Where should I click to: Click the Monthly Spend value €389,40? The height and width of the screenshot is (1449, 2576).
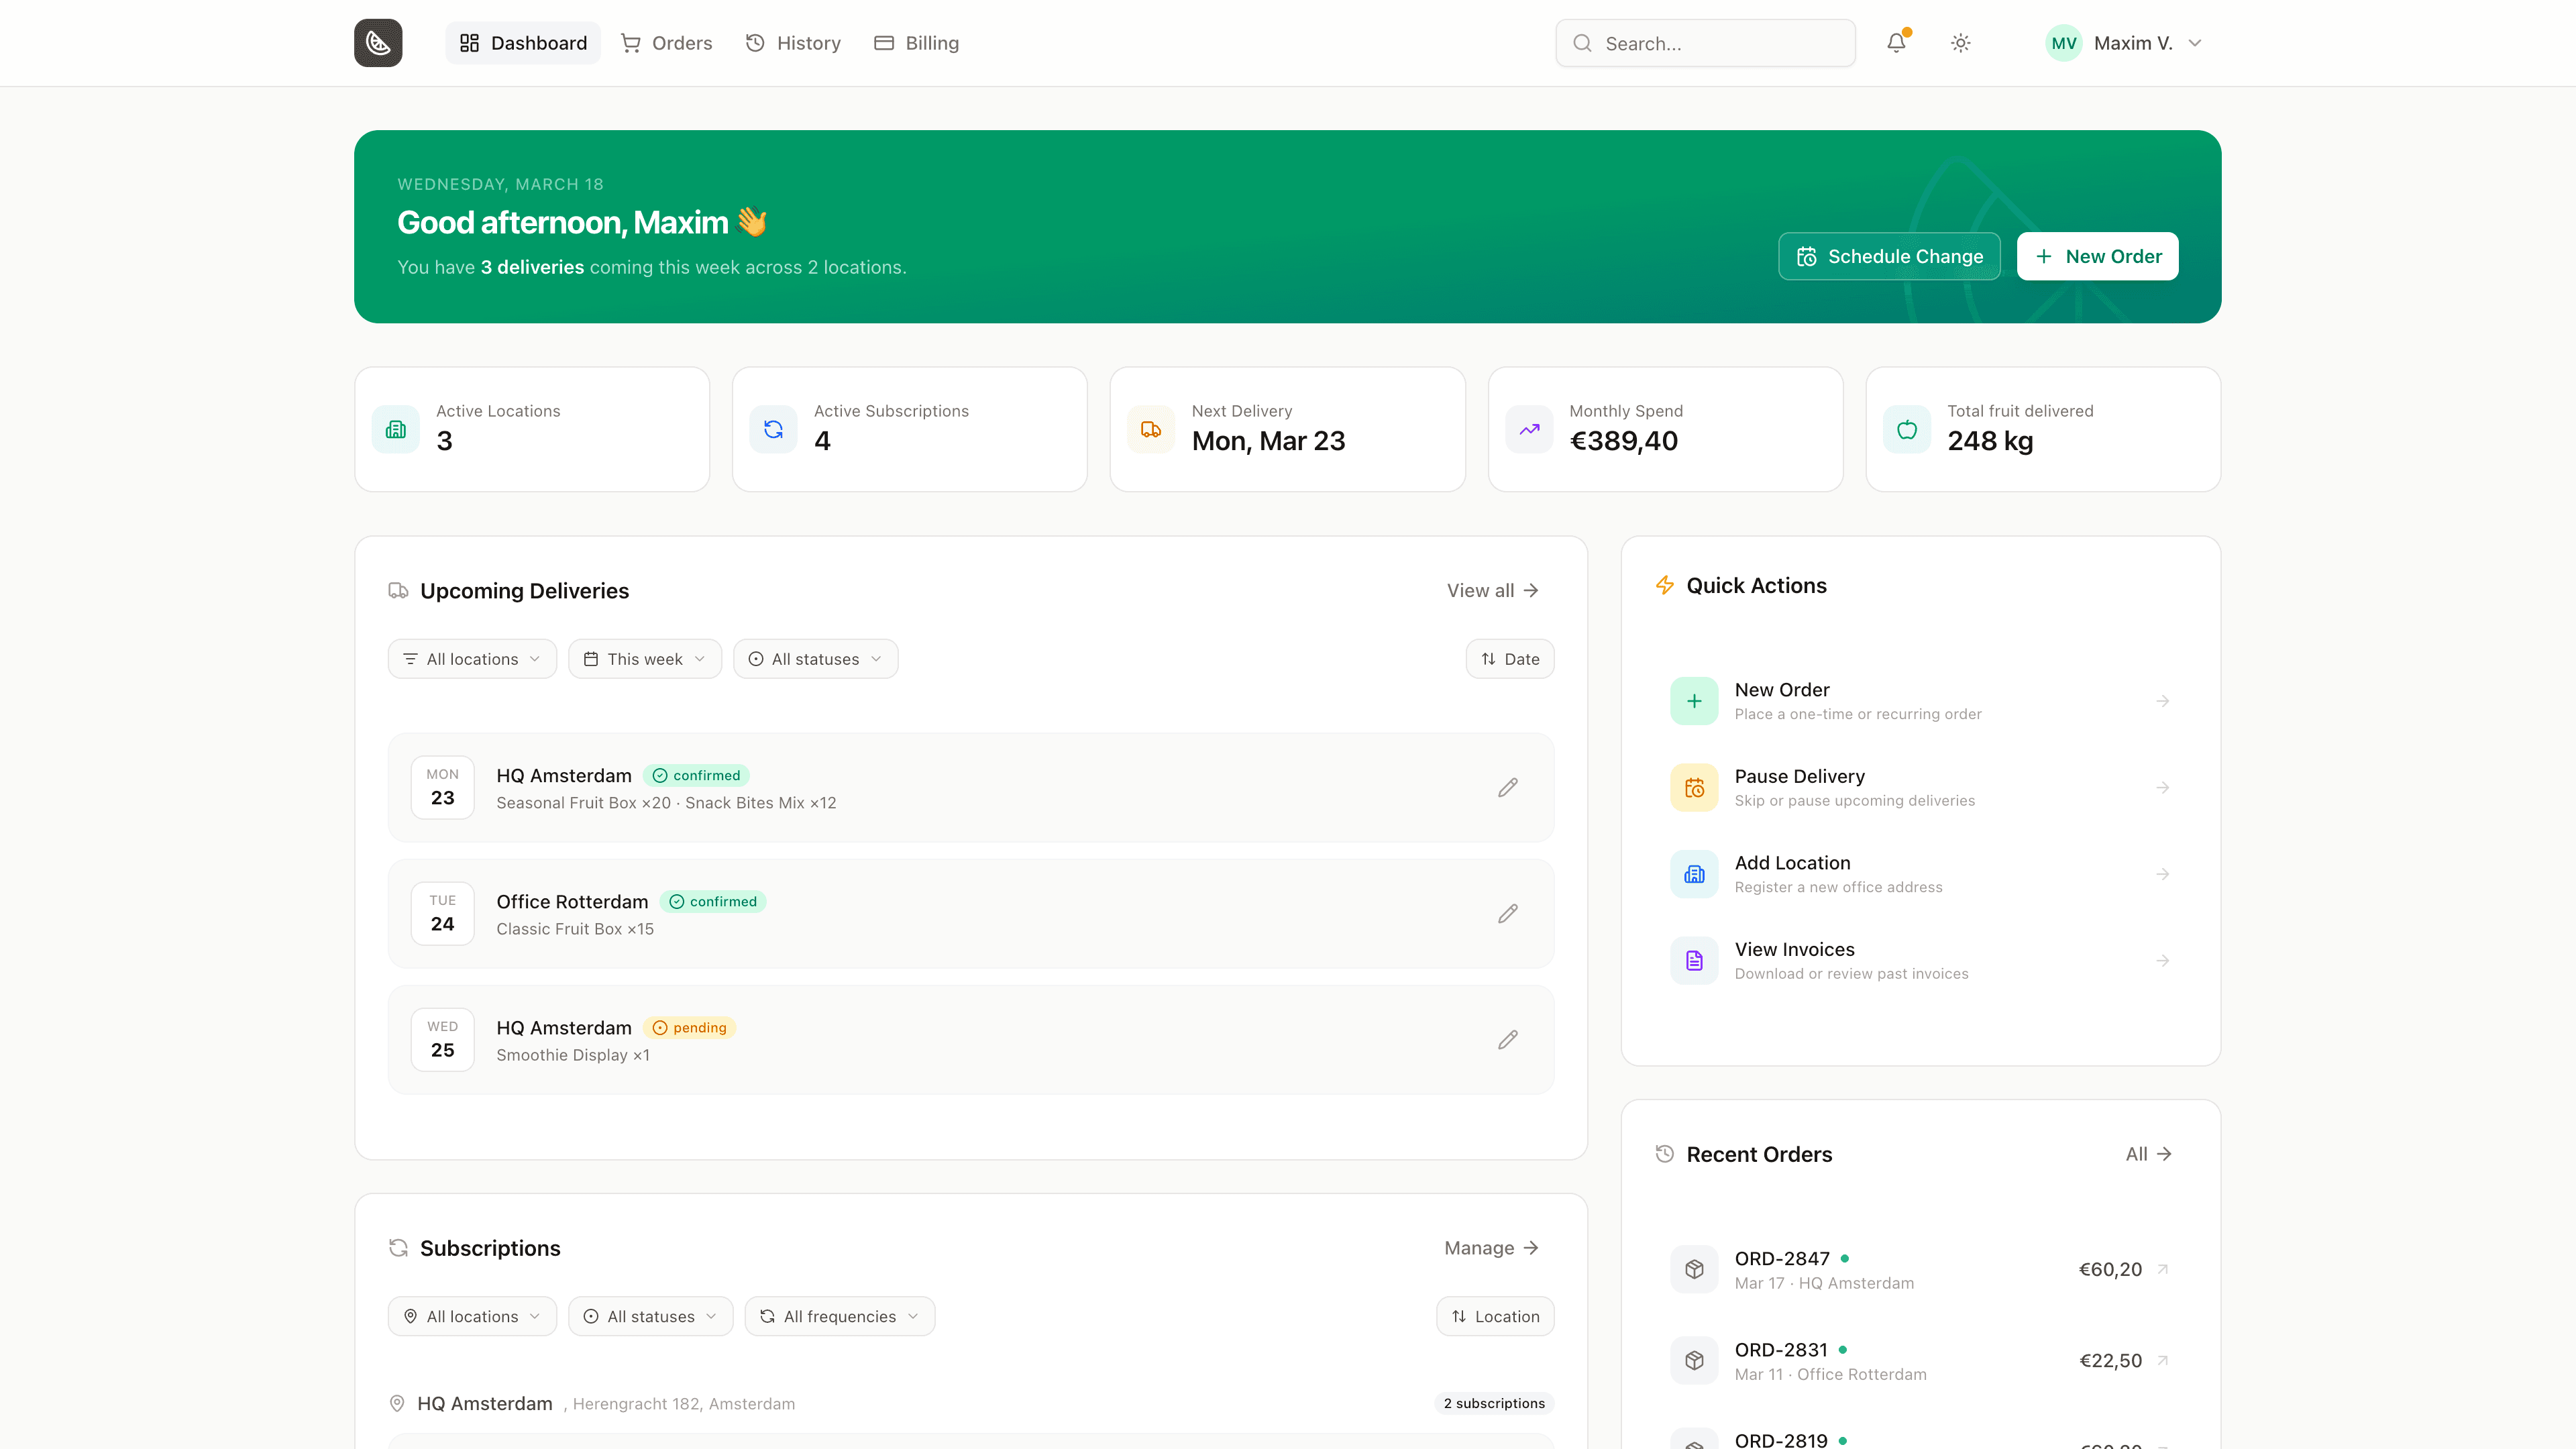pos(1624,441)
